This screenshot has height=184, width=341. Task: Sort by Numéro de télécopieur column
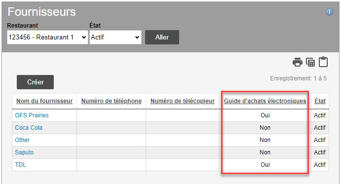183,101
